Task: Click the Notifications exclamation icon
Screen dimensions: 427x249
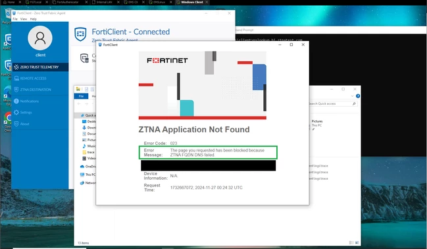Action: click(16, 101)
